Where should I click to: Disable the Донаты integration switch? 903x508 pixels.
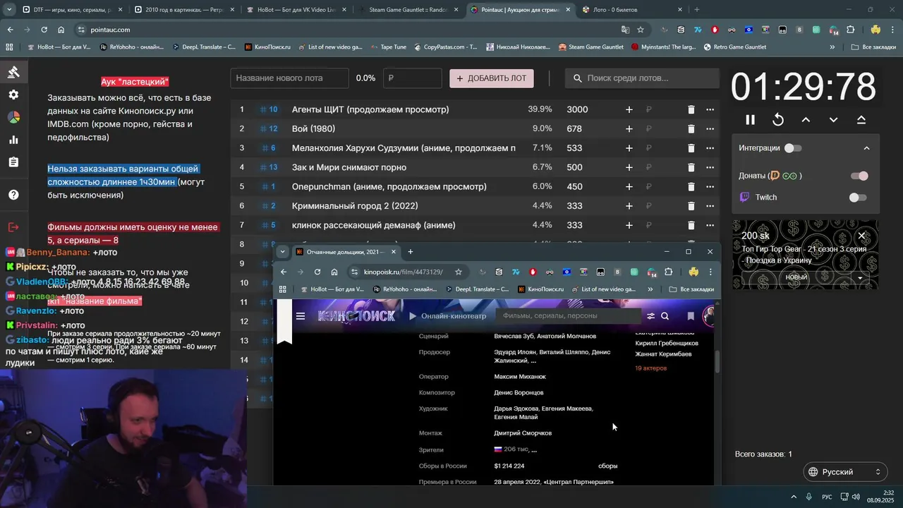click(859, 176)
